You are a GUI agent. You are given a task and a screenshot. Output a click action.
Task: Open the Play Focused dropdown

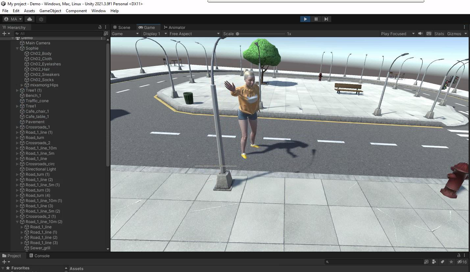(398, 34)
